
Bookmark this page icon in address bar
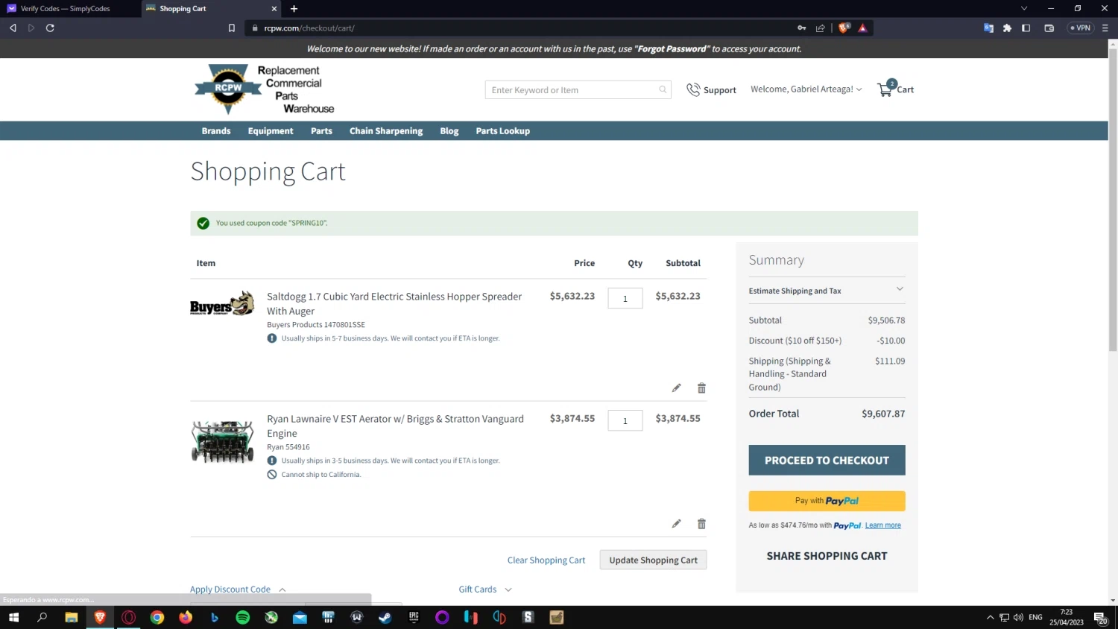pos(232,28)
